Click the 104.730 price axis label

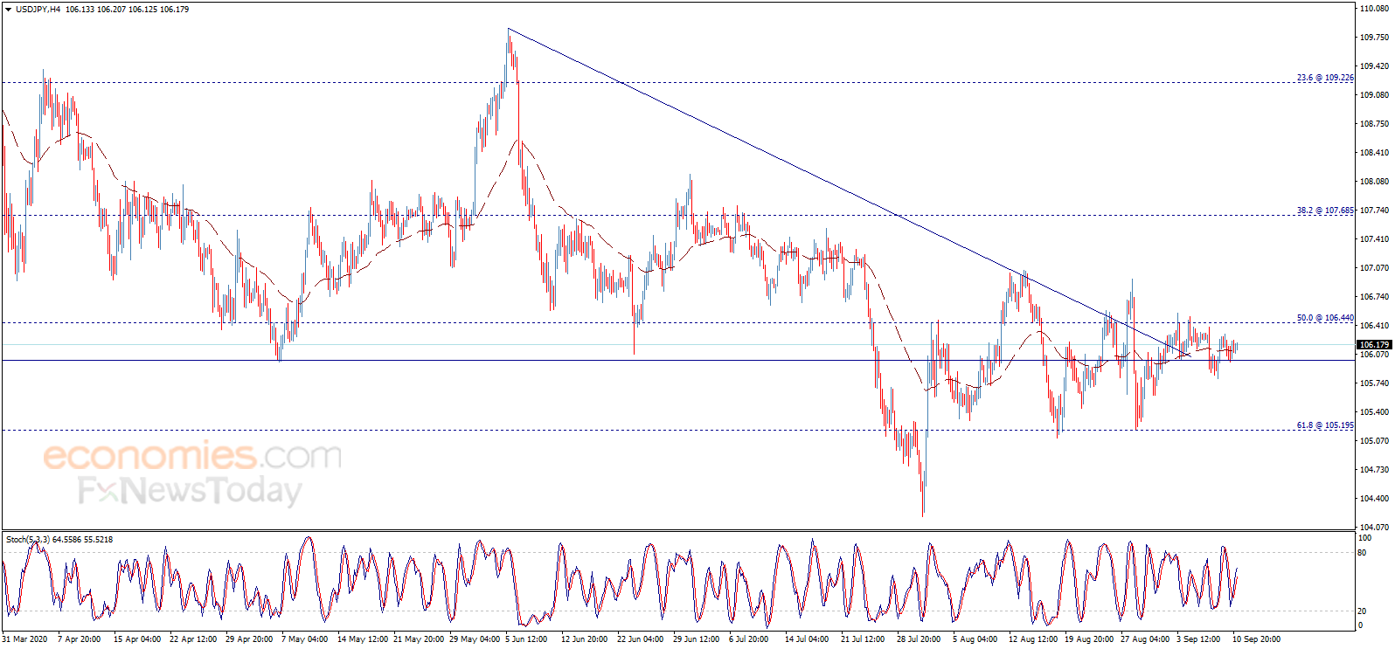point(1375,470)
